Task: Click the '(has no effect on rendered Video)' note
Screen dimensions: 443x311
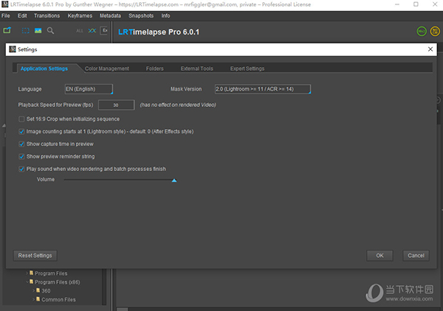Action: click(178, 105)
